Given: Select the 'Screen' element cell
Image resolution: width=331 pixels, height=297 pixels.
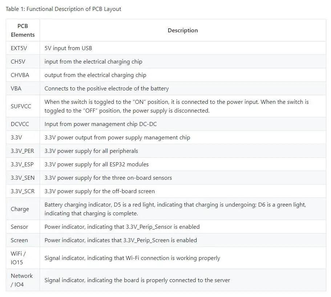Looking at the screenshot, I should (x=23, y=240).
